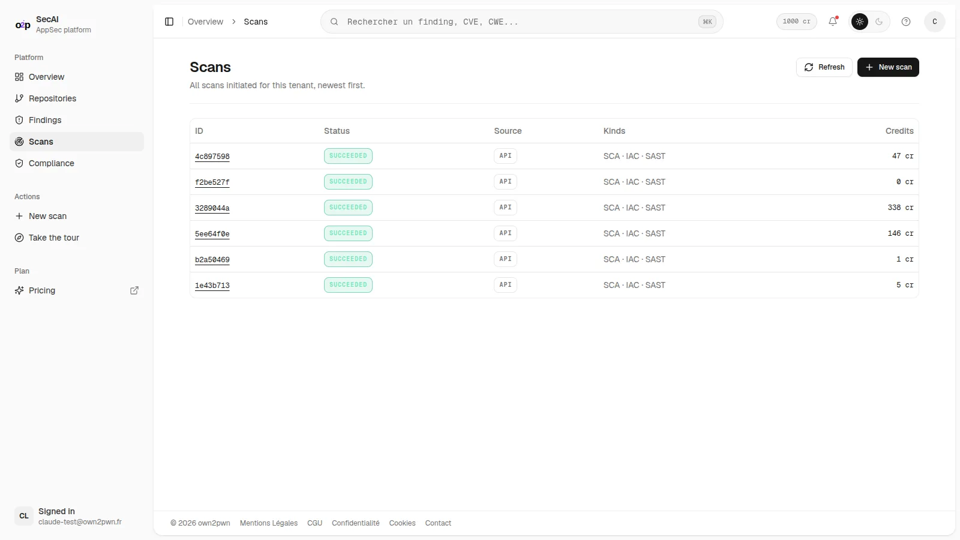Start Take the tour
Screen dimensions: 960x540
pos(77,238)
